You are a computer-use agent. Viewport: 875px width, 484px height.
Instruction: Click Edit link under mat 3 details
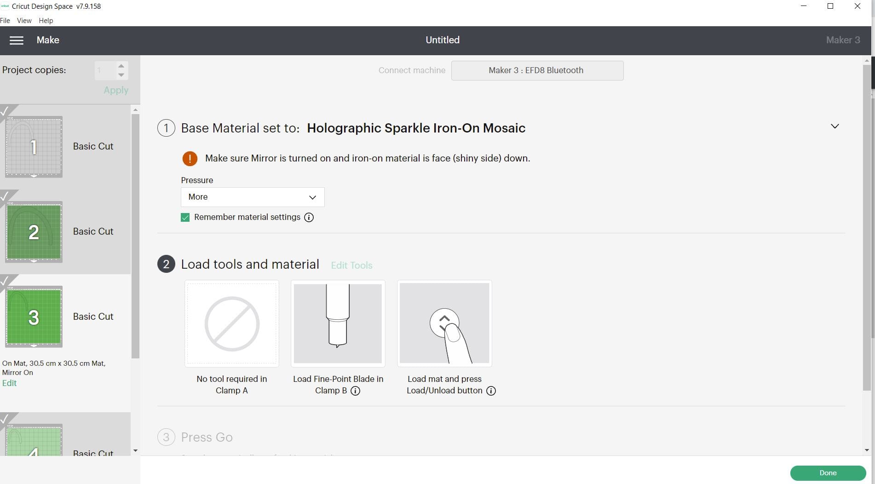9,383
